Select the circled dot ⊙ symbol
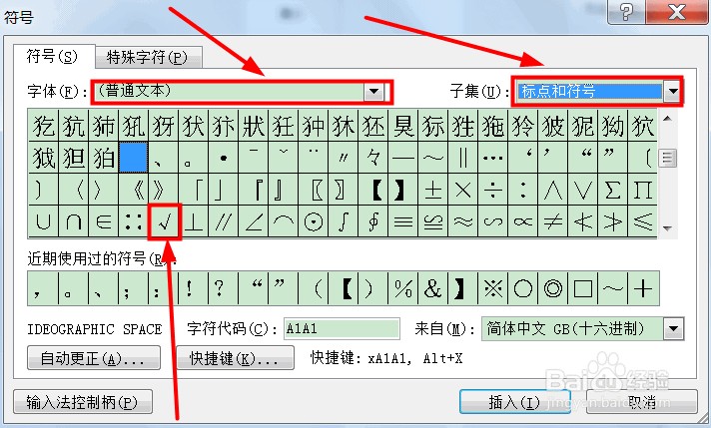The width and height of the screenshot is (711, 428). (x=314, y=221)
